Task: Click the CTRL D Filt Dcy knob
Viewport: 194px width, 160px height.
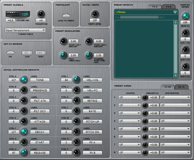Action: click(24, 111)
